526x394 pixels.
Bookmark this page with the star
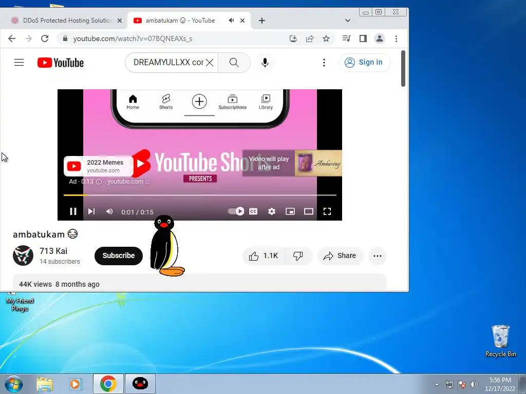pyautogui.click(x=326, y=38)
